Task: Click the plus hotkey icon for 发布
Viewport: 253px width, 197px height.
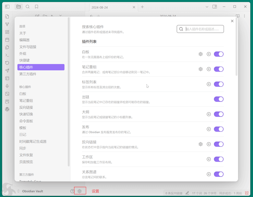Action: tap(209, 129)
